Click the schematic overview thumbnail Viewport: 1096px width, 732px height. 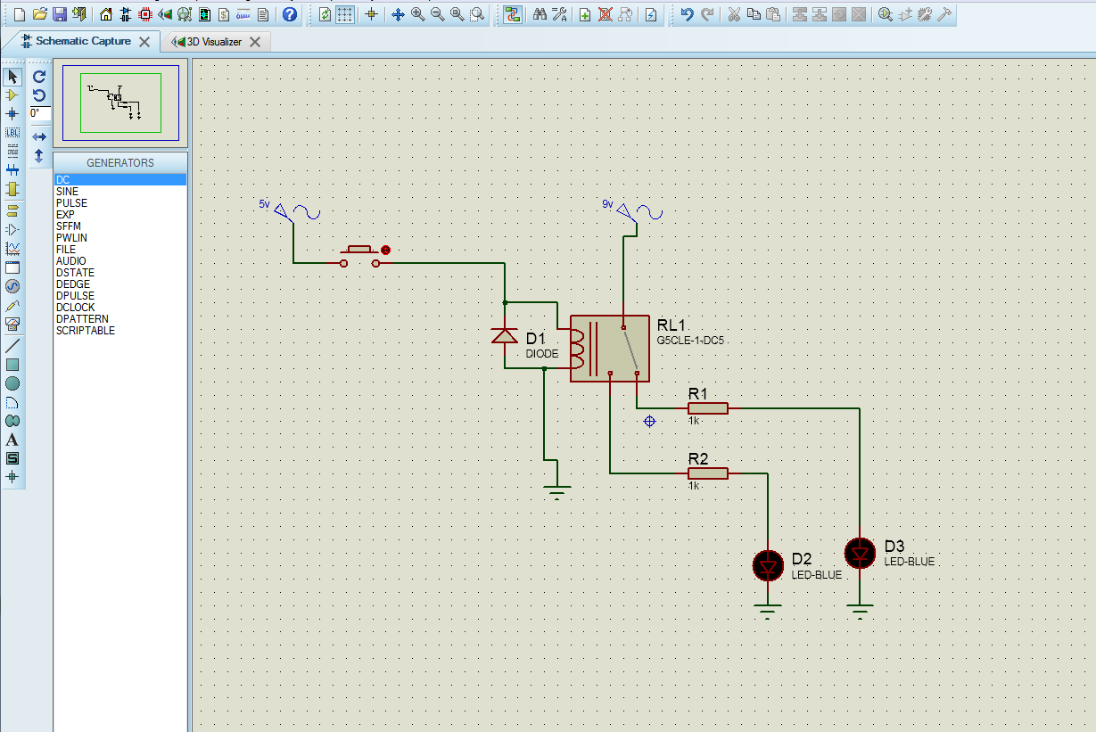(120, 103)
